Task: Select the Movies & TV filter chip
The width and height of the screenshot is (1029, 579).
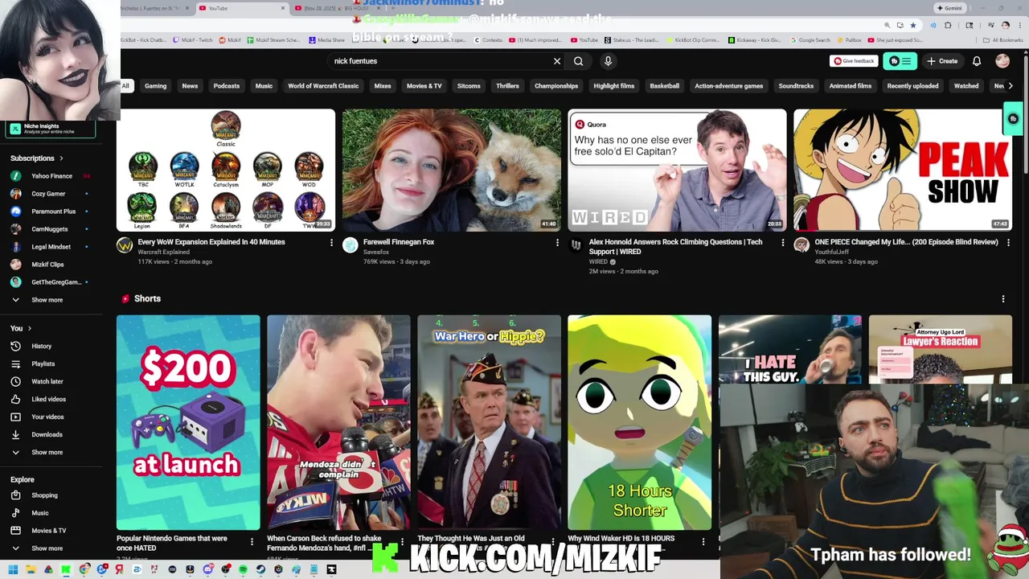Action: (424, 86)
